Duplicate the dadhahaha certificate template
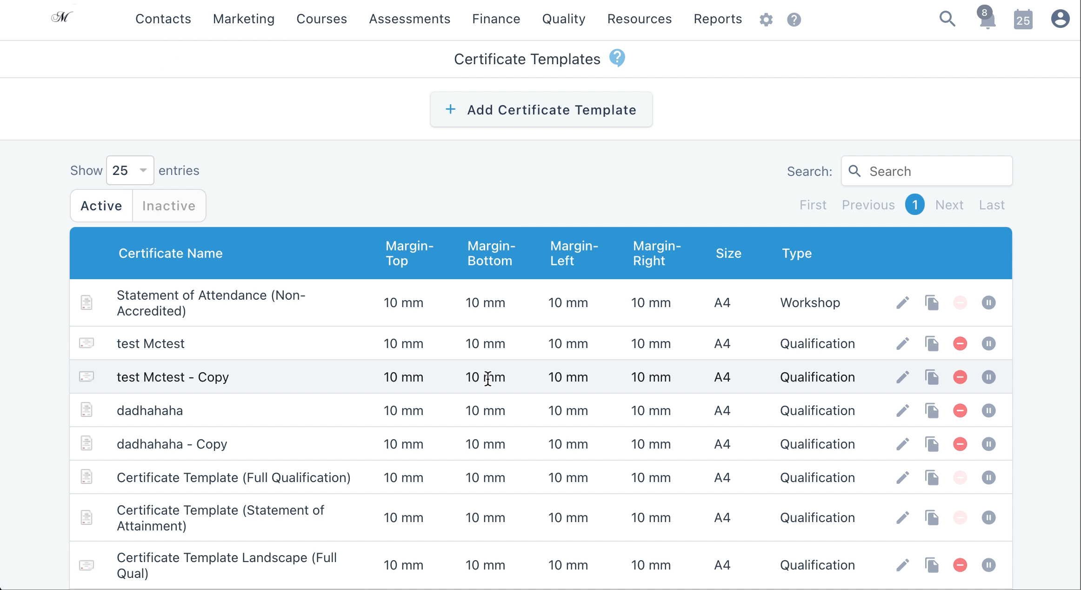The image size is (1081, 590). point(932,410)
